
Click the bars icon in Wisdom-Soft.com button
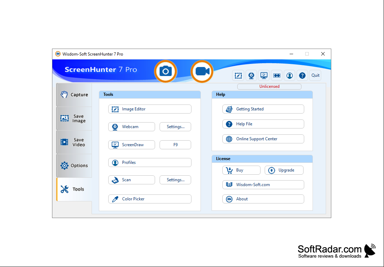point(229,185)
